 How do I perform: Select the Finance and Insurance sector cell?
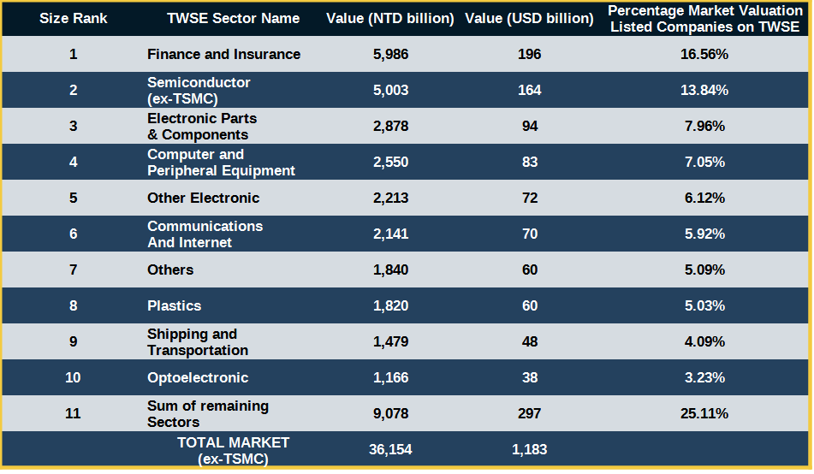tap(223, 54)
